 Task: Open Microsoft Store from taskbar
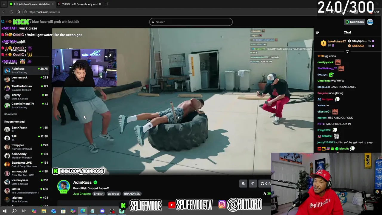click(63, 211)
